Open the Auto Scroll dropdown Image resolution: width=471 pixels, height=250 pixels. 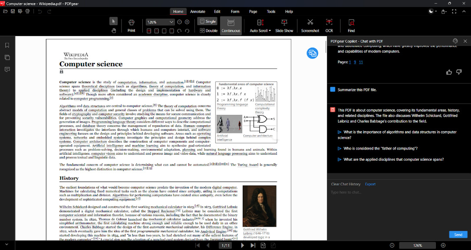[260, 26]
